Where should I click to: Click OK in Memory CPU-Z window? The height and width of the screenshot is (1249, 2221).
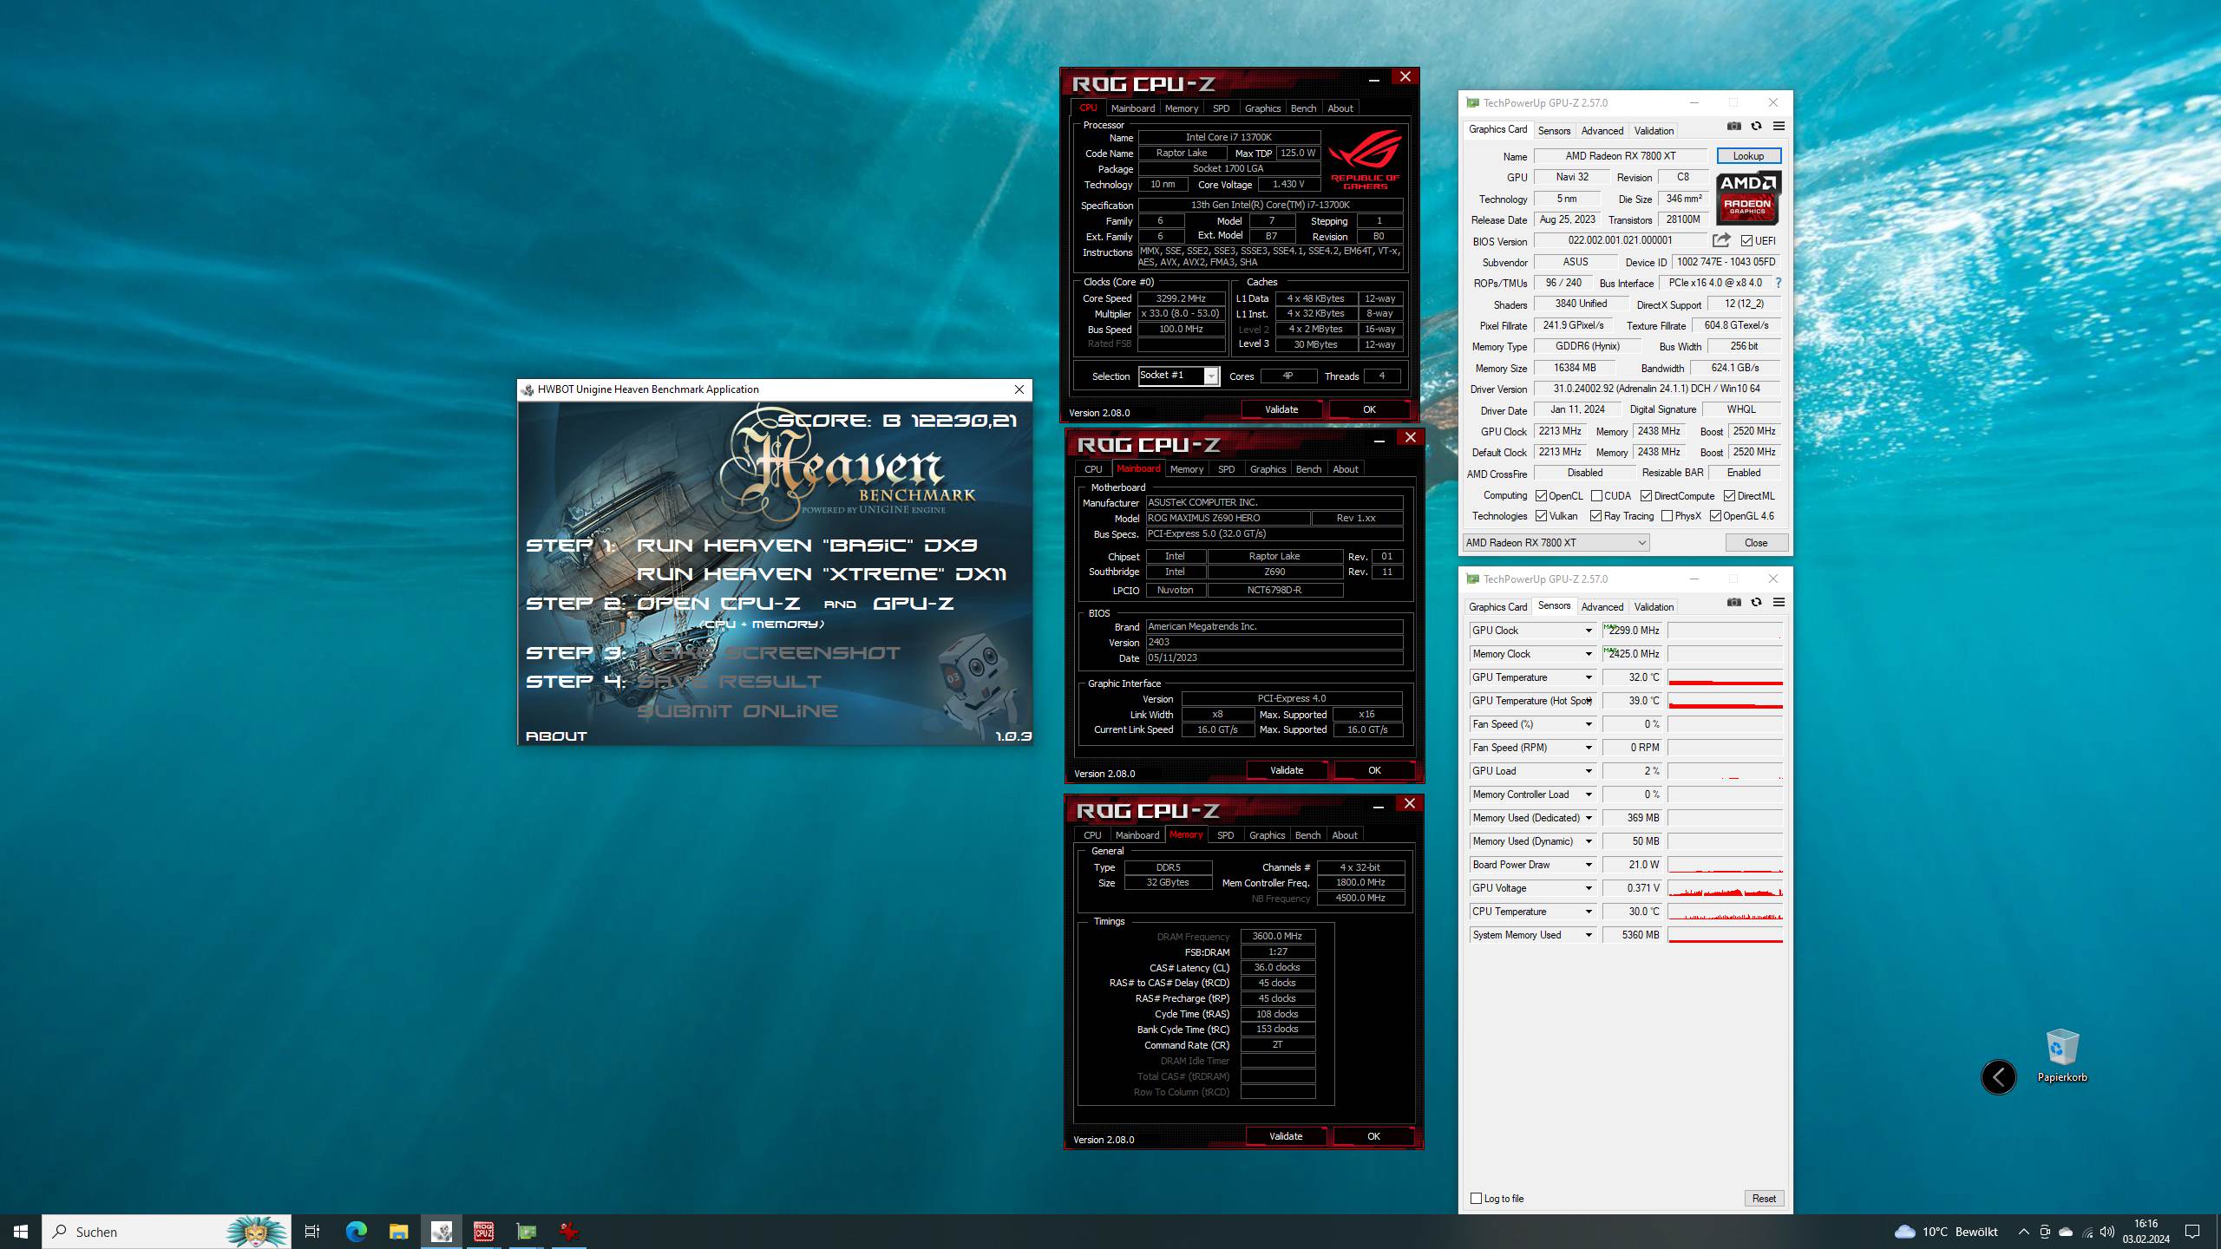click(x=1373, y=1136)
